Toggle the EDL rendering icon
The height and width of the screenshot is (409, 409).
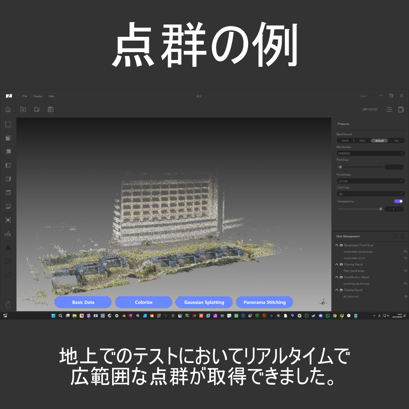coord(8,234)
